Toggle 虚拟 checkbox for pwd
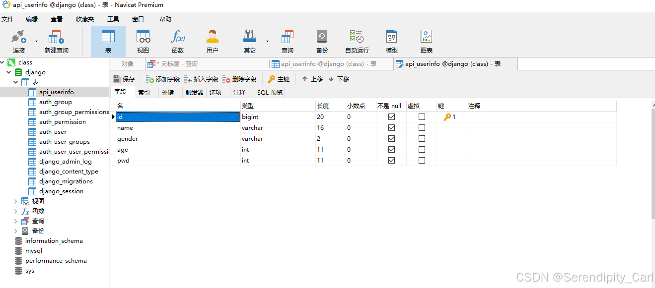The width and height of the screenshot is (655, 288). tap(422, 161)
